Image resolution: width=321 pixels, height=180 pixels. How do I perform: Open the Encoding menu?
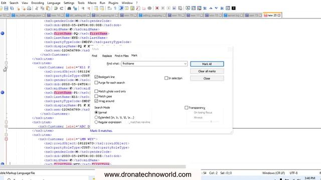coord(38,3)
